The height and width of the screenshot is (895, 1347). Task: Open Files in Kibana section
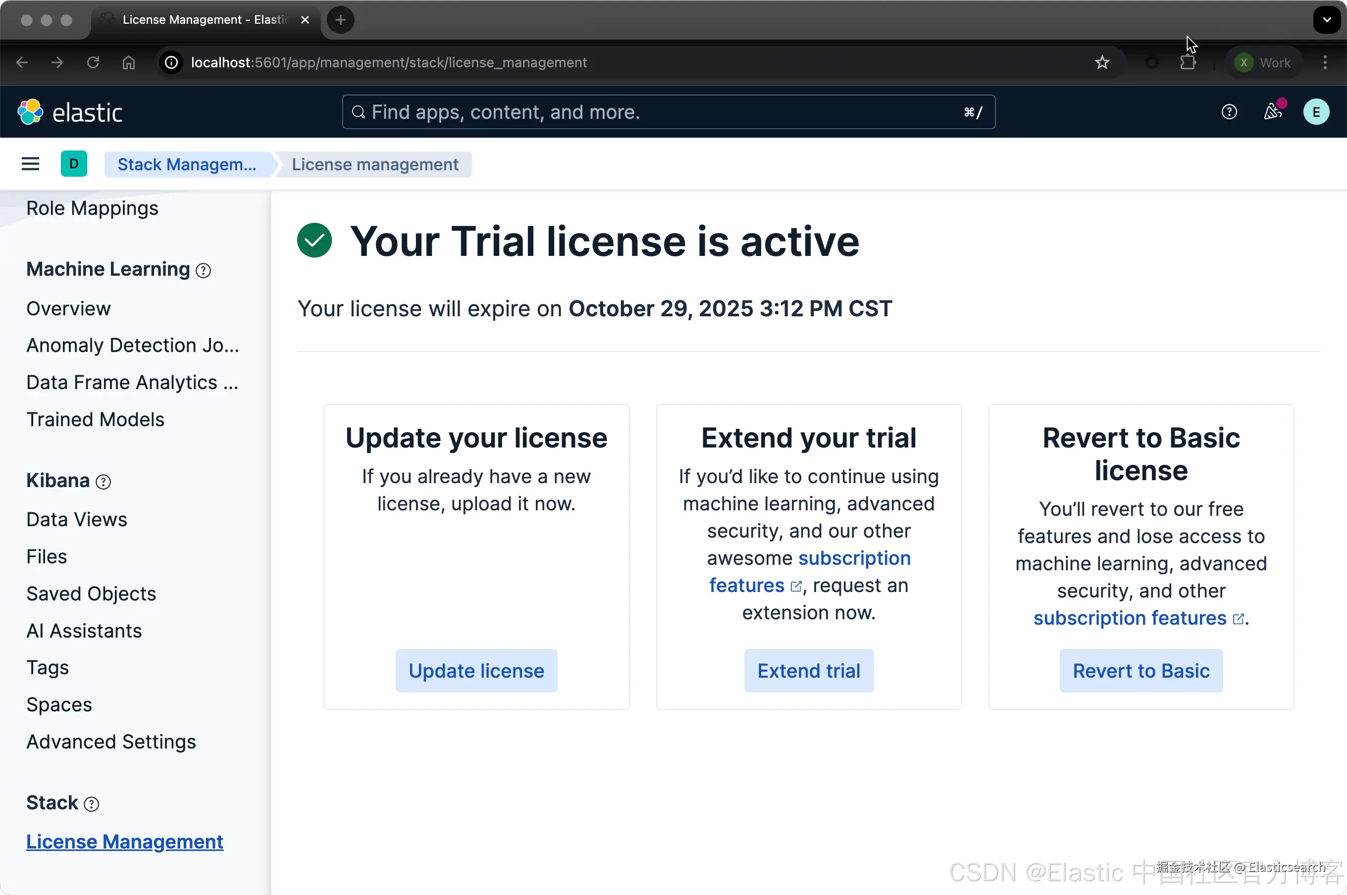(x=47, y=556)
